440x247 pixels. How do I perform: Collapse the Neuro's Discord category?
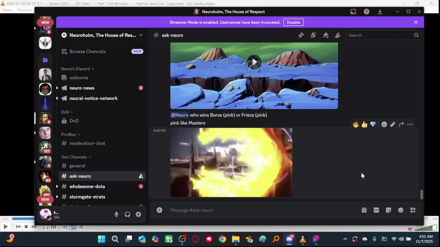coord(78,69)
